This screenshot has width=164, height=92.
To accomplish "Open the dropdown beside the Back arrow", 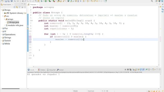I will coord(99,1).
